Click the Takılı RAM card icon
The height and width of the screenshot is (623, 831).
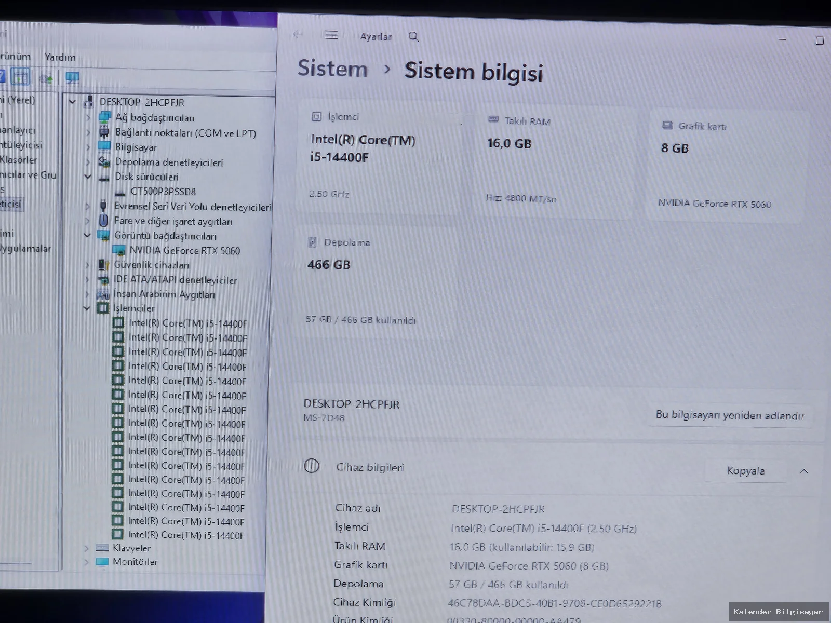(x=493, y=120)
